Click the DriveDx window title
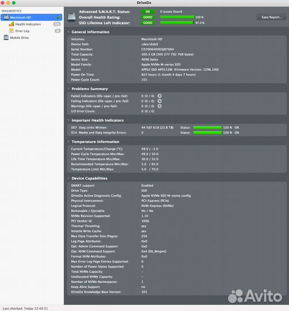Screen dimensions: 289x311 [x=144, y=3]
